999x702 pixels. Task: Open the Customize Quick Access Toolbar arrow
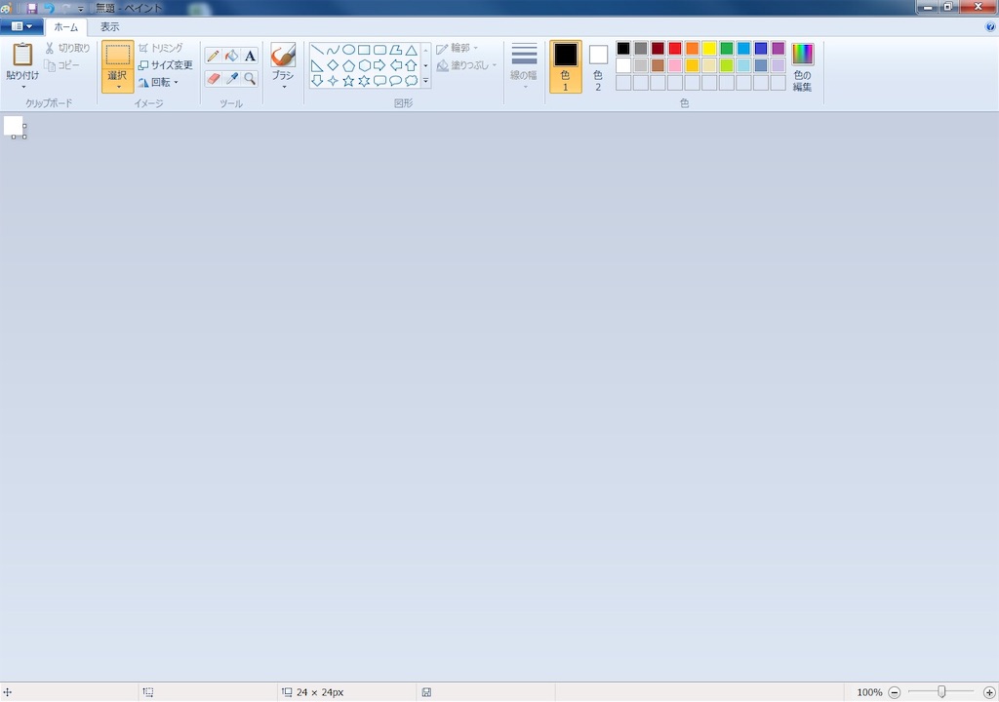tap(81, 9)
